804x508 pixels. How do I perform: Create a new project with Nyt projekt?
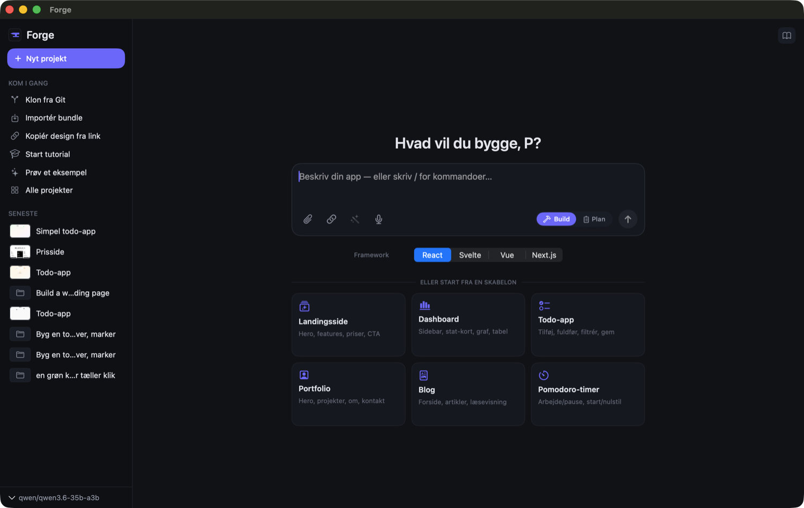click(x=66, y=58)
